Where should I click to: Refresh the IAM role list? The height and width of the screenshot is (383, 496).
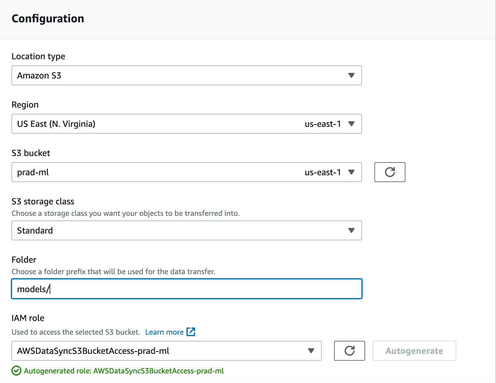(349, 351)
